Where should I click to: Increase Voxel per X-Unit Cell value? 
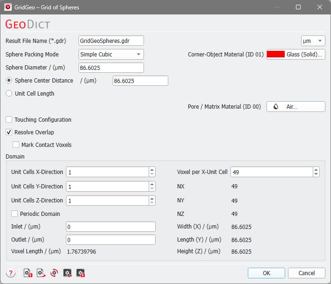316,170
